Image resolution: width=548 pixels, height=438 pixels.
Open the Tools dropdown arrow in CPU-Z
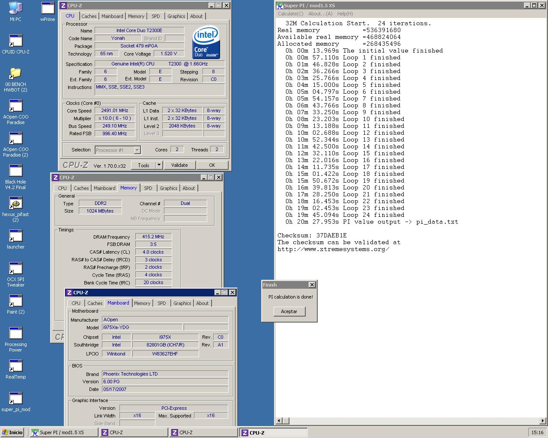[x=159, y=165]
